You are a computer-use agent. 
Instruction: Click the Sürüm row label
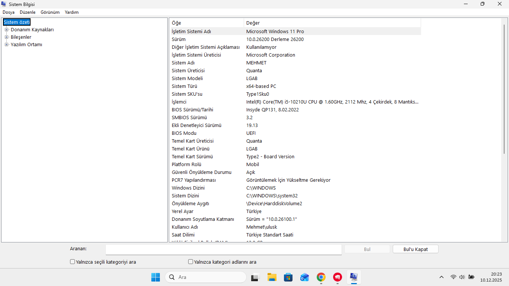(x=178, y=39)
